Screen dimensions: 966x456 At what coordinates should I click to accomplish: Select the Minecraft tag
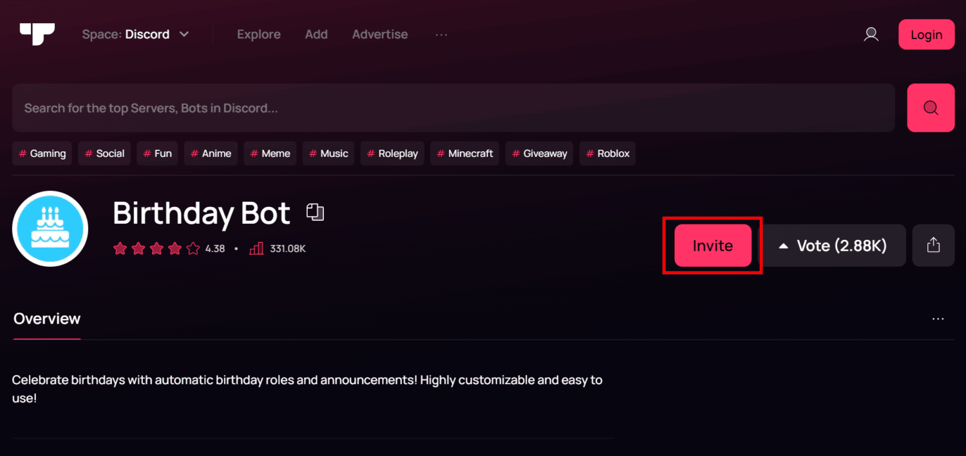click(464, 154)
